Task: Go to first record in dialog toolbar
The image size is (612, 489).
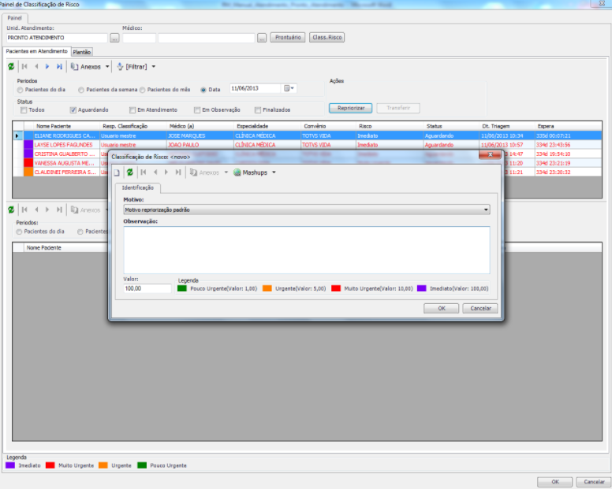Action: [144, 172]
